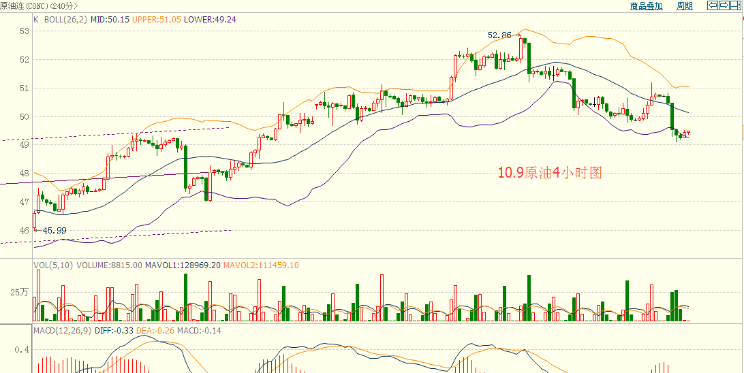Image resolution: width=744 pixels, height=373 pixels.
Task: Open the 周期 period link
Action: pyautogui.click(x=685, y=5)
